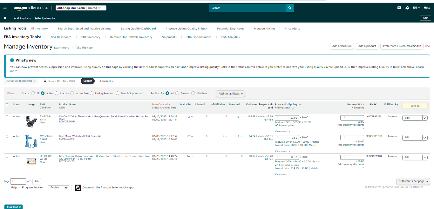Open the Edit dropdown arrow for GiGi row

tap(425, 157)
